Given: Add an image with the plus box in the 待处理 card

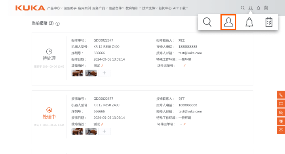Looking at the screenshot, I should tap(104, 73).
